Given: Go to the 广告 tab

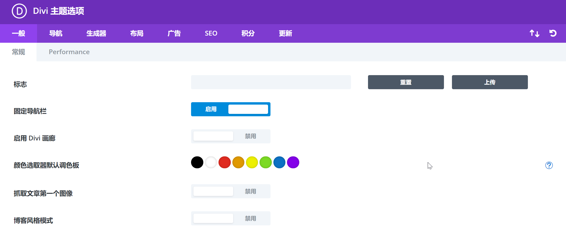Looking at the screenshot, I should pos(174,33).
